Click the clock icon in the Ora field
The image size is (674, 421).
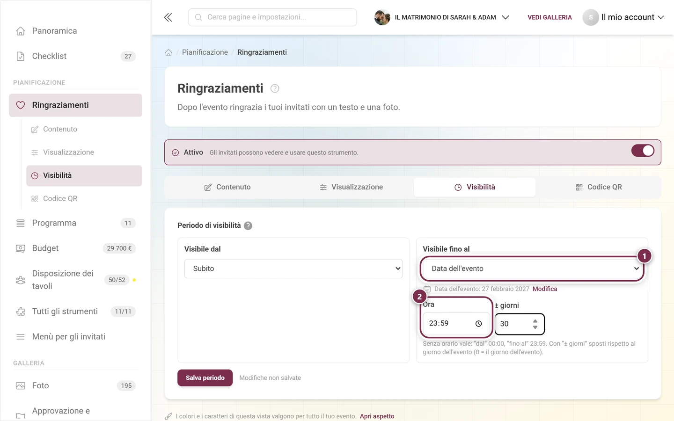(478, 324)
